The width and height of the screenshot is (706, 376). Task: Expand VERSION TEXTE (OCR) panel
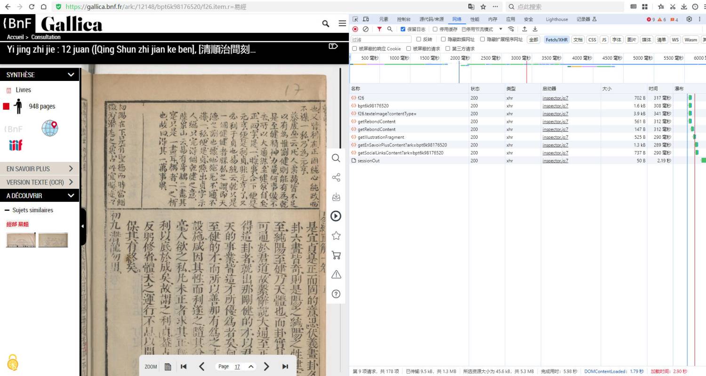(40, 182)
